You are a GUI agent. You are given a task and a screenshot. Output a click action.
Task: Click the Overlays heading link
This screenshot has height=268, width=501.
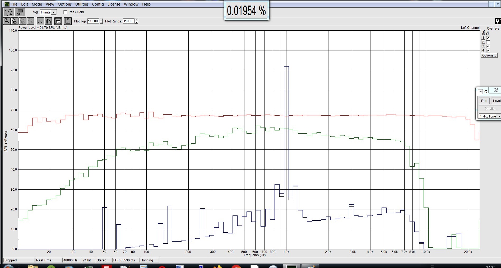[493, 29]
